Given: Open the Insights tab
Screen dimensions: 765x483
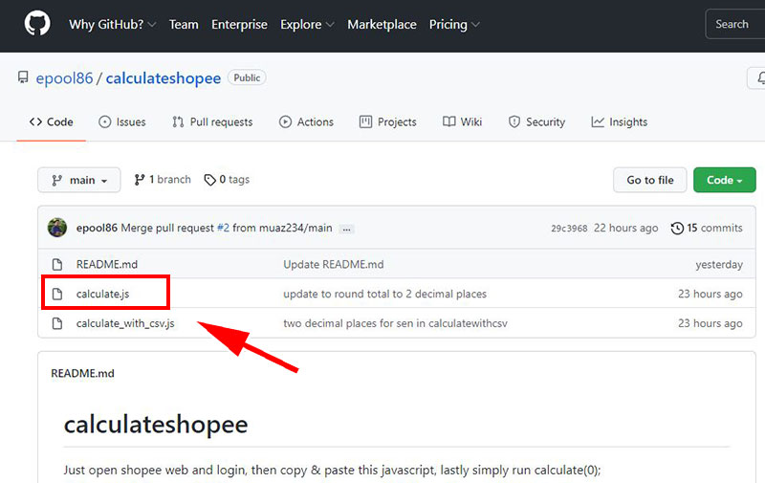Looking at the screenshot, I should [619, 122].
